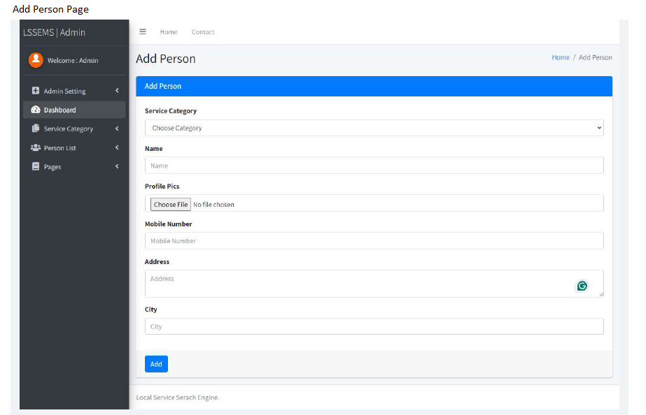Focus the Name input field
Image resolution: width=646 pixels, height=415 pixels.
coord(374,166)
